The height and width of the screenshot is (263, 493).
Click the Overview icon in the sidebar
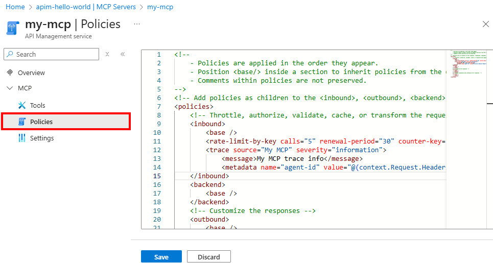pyautogui.click(x=10, y=73)
